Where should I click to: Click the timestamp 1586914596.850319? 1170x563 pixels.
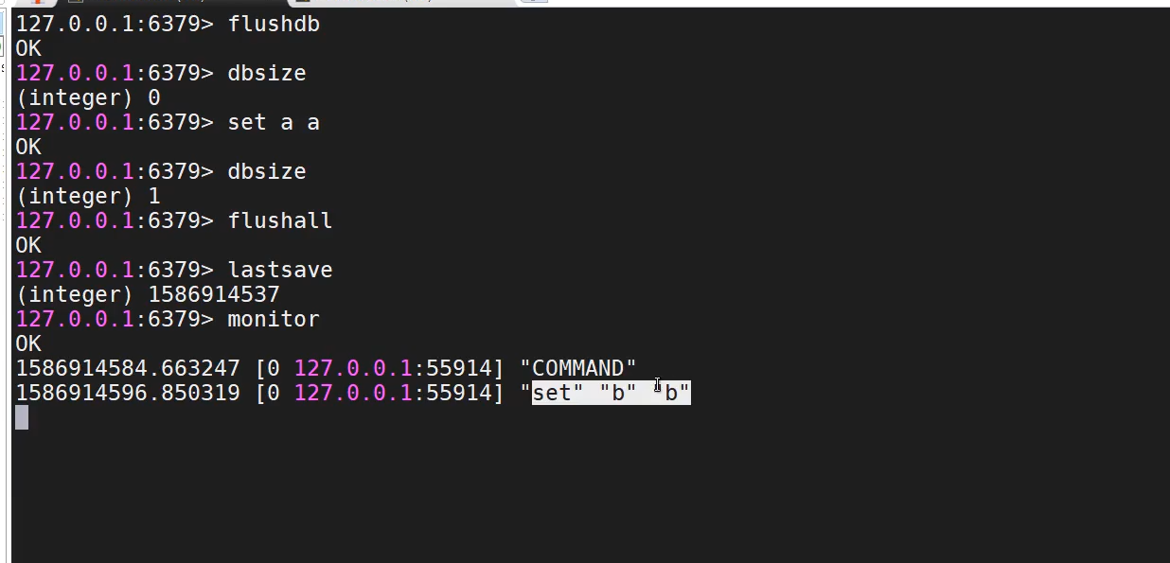(127, 393)
